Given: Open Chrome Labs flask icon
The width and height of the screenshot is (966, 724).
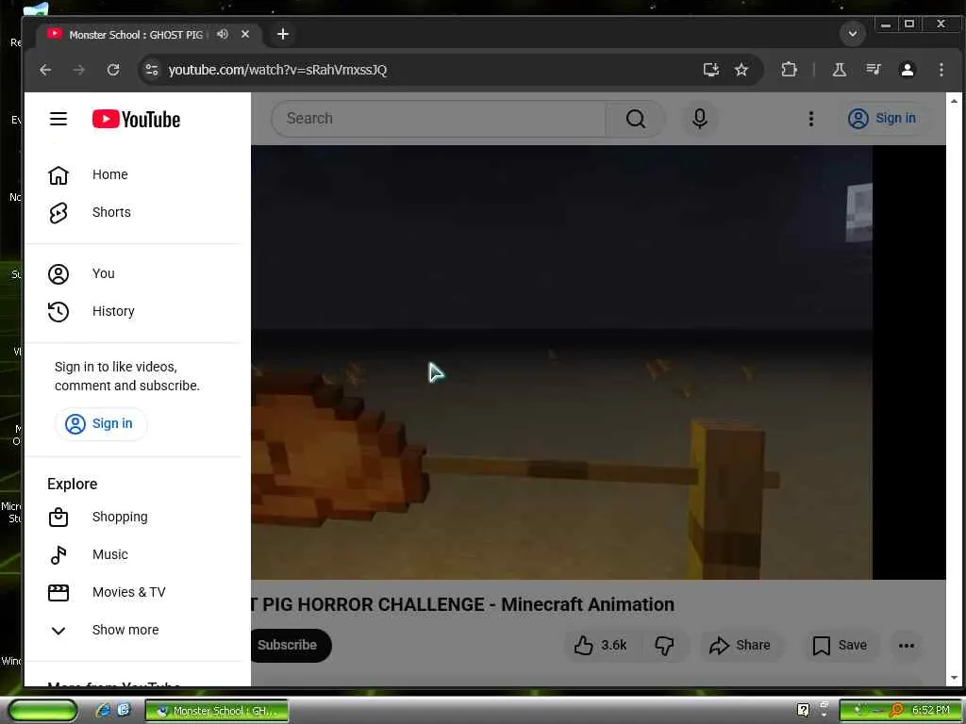Looking at the screenshot, I should point(839,70).
